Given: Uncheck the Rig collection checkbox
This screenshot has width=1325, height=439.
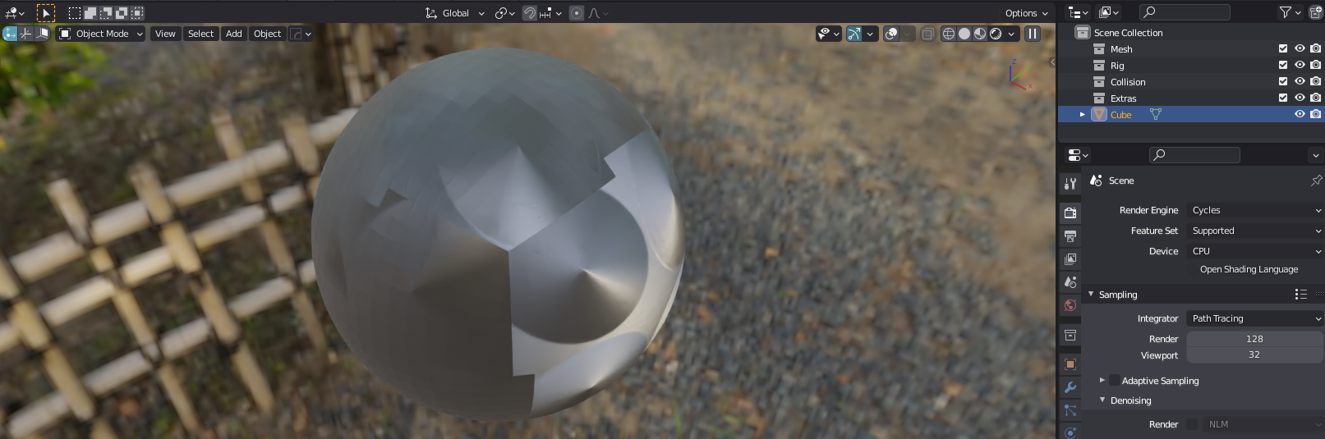Looking at the screenshot, I should coord(1283,66).
